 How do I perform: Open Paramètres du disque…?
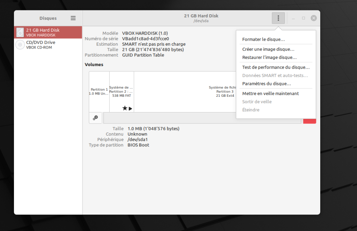click(x=266, y=84)
